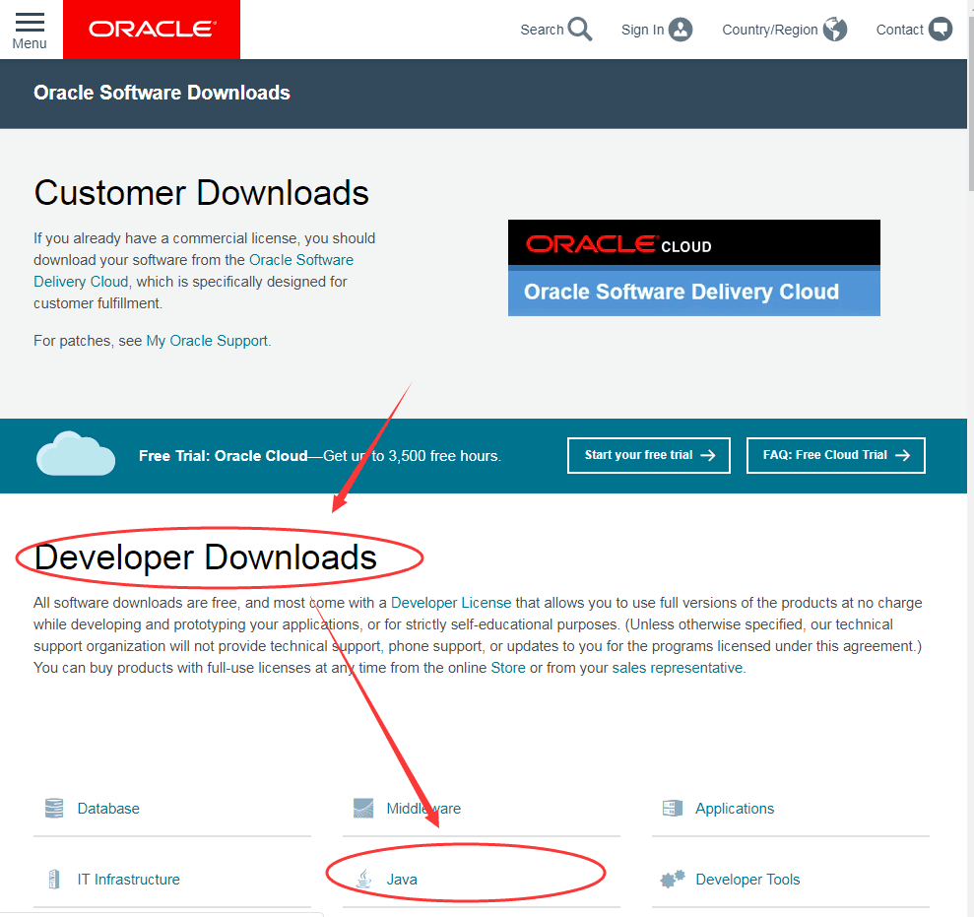Click the Country/Region header label
Screen dimensions: 974x917
click(x=769, y=30)
